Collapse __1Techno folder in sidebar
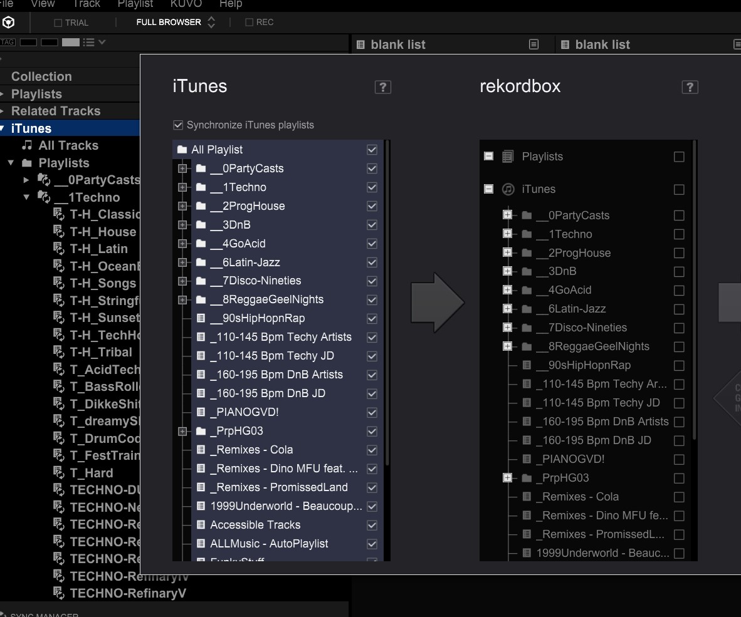This screenshot has width=741, height=617. pyautogui.click(x=26, y=197)
